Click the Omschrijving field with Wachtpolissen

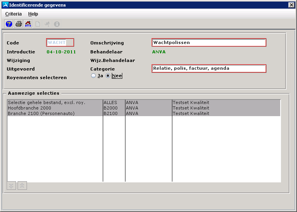click(x=209, y=42)
